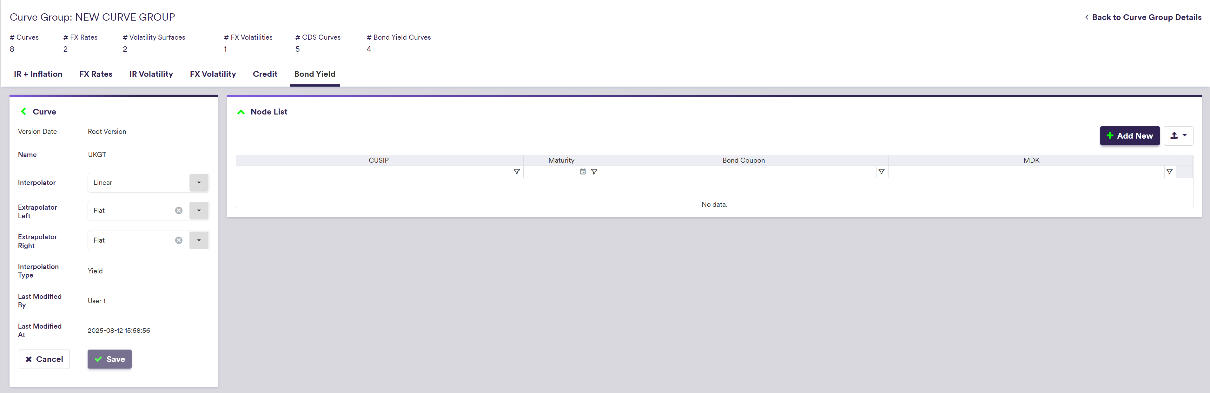
Task: Open the Interpolator dropdown
Action: coord(199,183)
